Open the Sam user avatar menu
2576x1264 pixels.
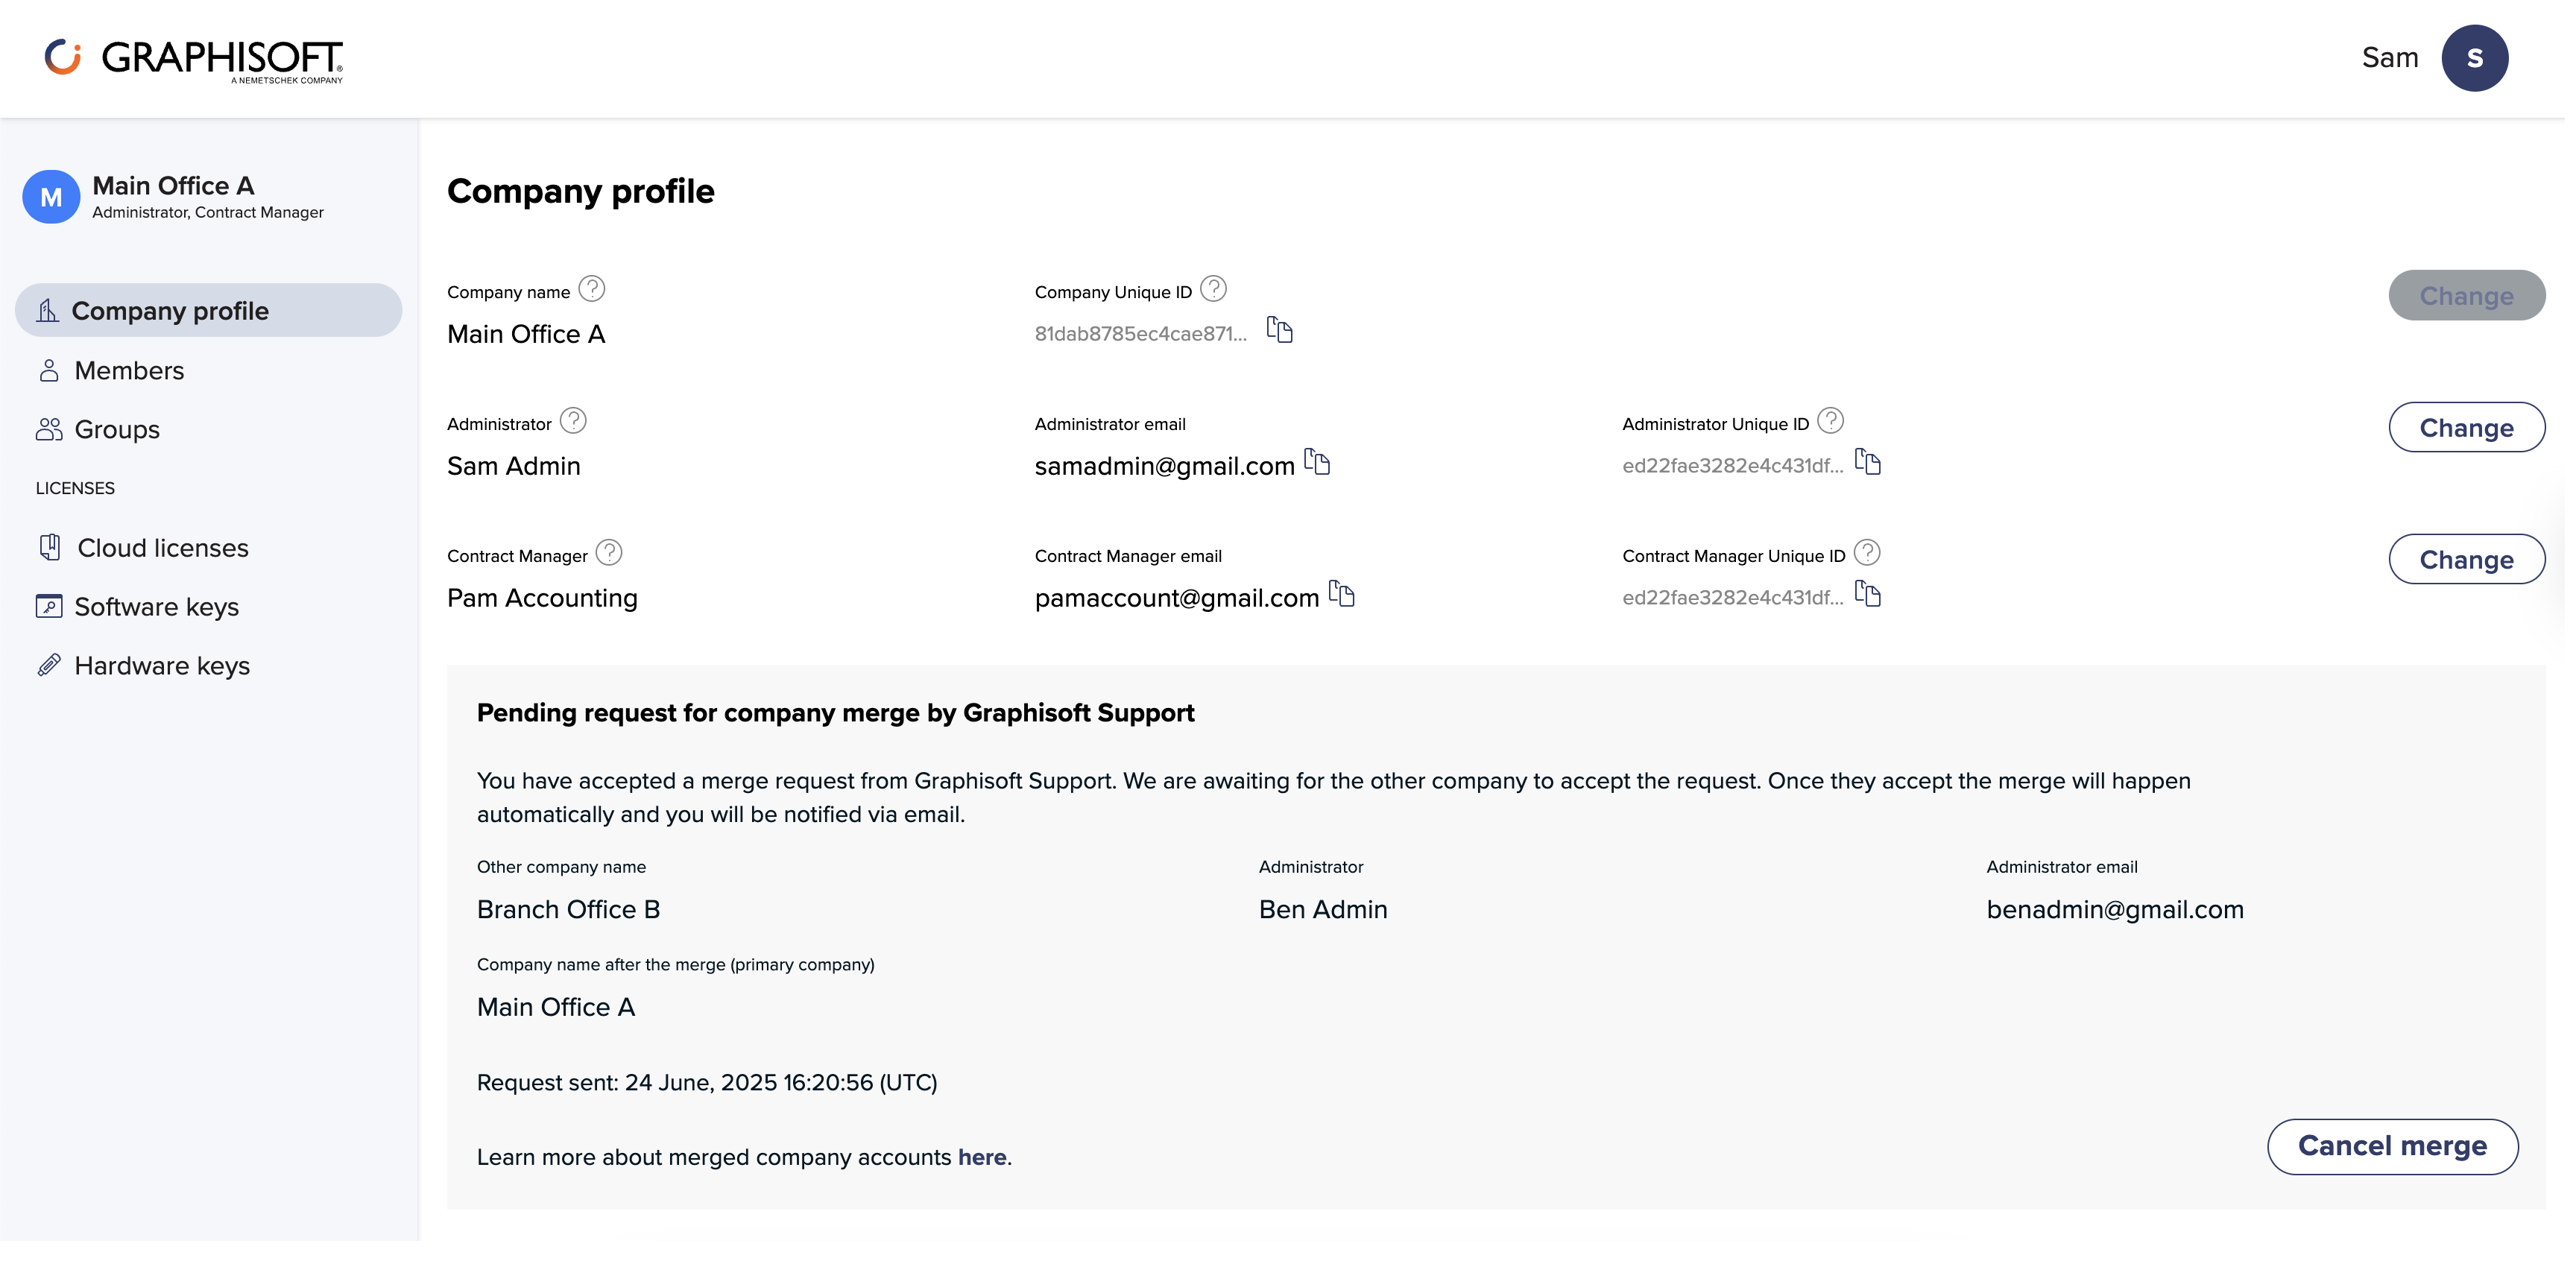click(x=2474, y=58)
